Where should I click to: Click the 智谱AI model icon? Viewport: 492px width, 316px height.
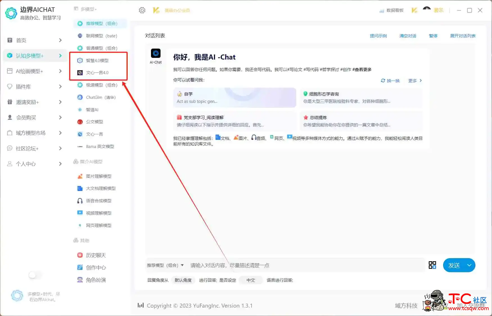(x=80, y=110)
